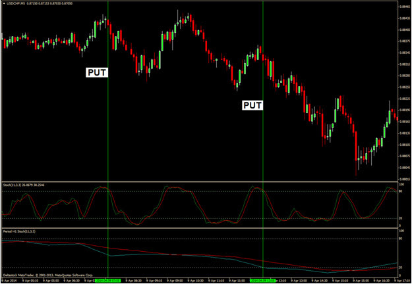Click the 9 Apr 05:10 time label
This screenshot has width=412, height=284.
click(x=29, y=280)
